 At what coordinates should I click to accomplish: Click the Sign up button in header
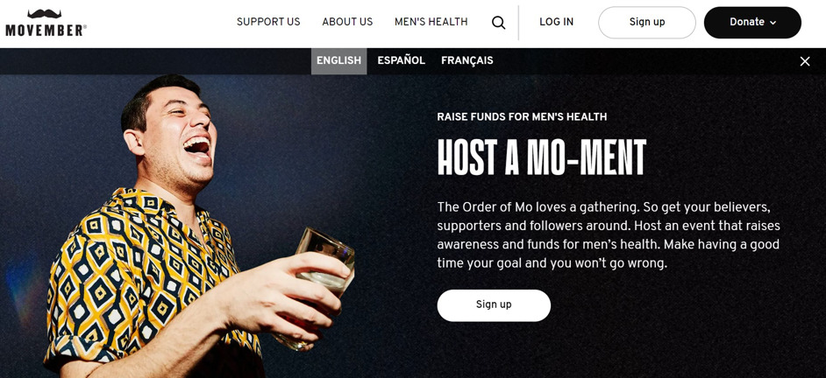point(647,23)
